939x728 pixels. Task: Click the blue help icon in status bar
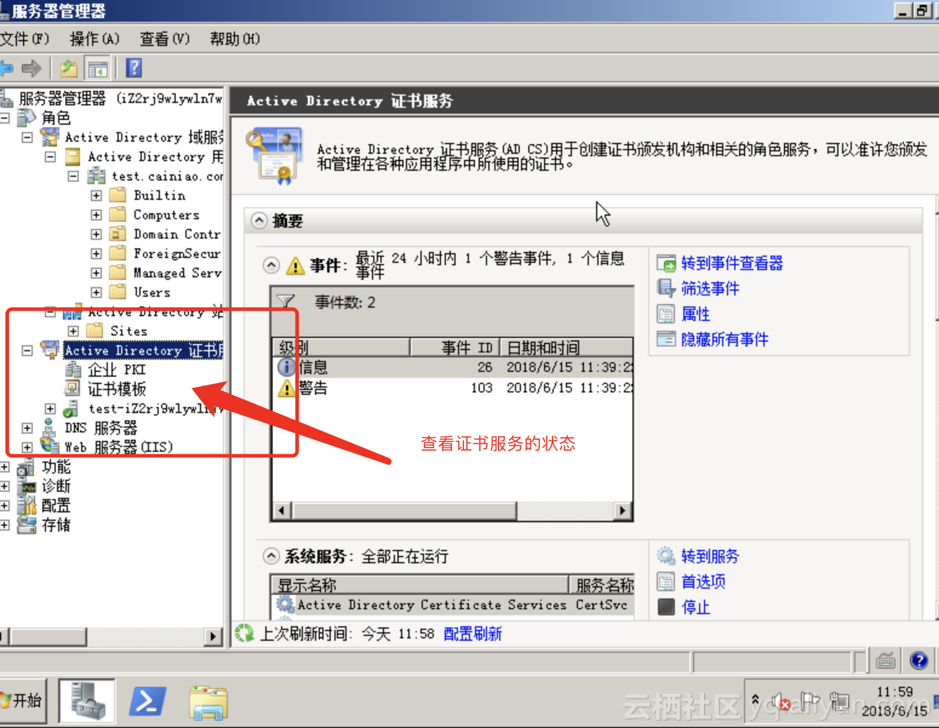click(919, 661)
